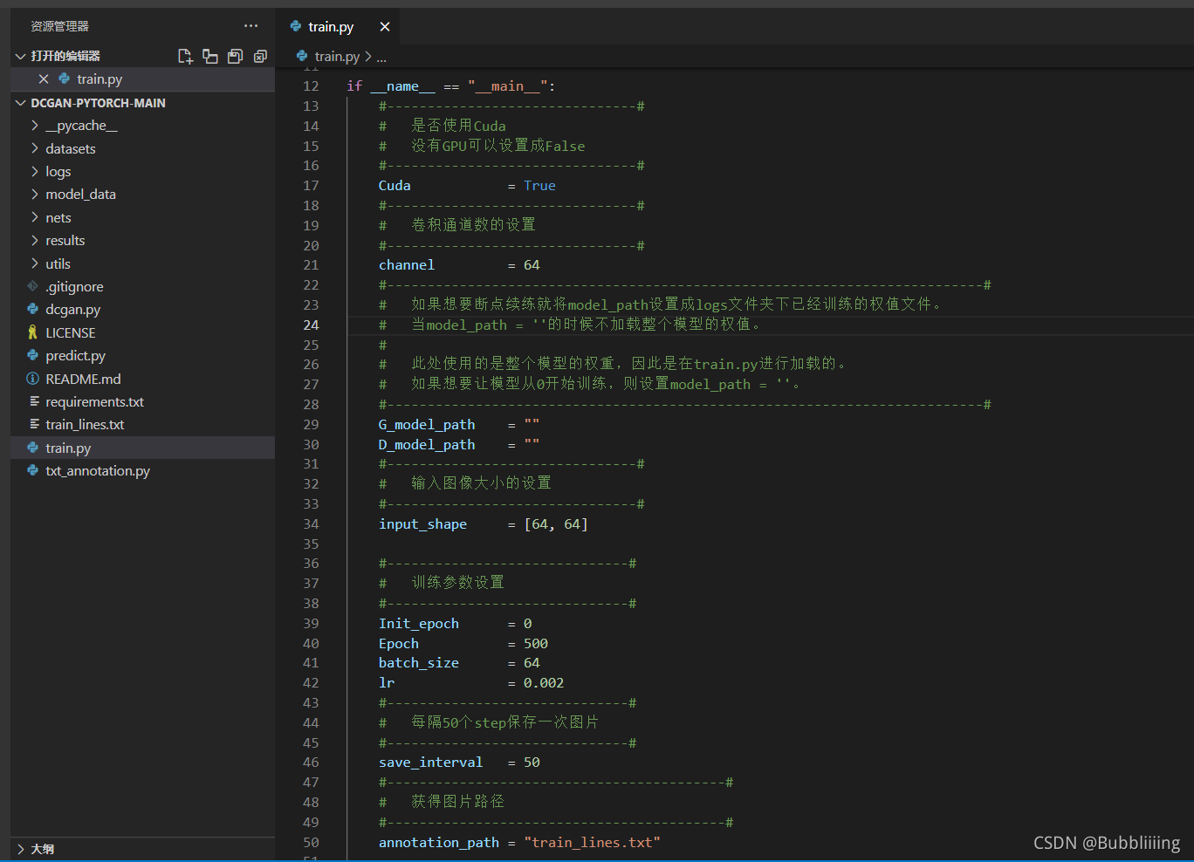Click the lr value 0.002

[x=544, y=683]
